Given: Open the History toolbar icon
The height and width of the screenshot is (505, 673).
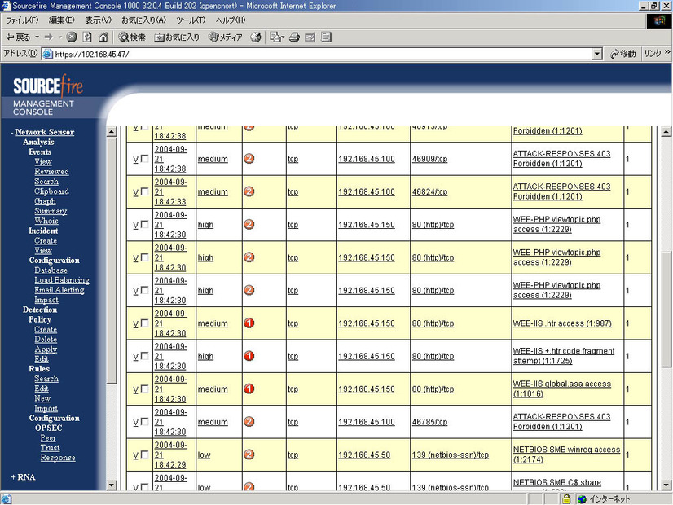Looking at the screenshot, I should 256,37.
